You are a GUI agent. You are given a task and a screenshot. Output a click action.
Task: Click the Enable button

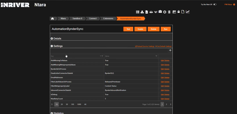click(140, 29)
